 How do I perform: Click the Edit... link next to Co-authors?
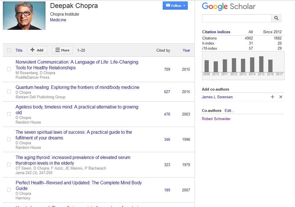[x=230, y=111]
